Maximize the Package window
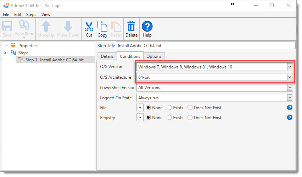The height and width of the screenshot is (177, 302). [272, 5]
